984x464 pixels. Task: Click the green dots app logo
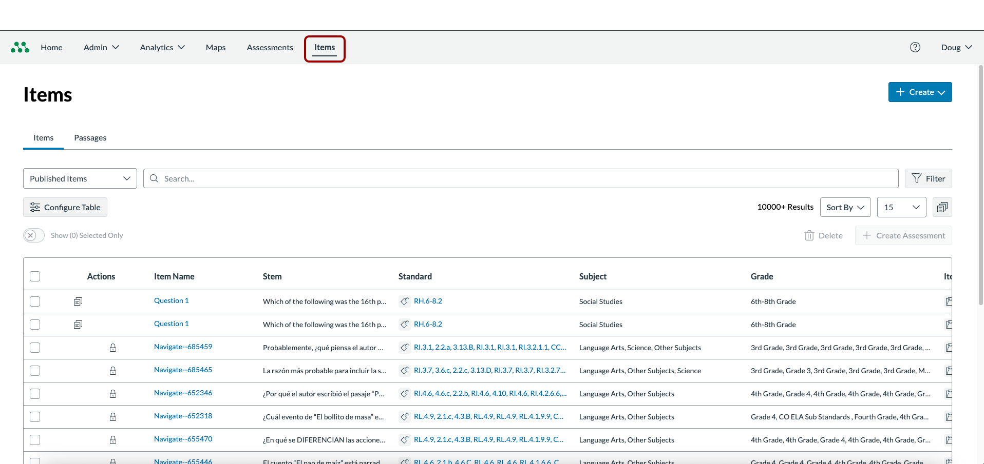[x=20, y=47]
